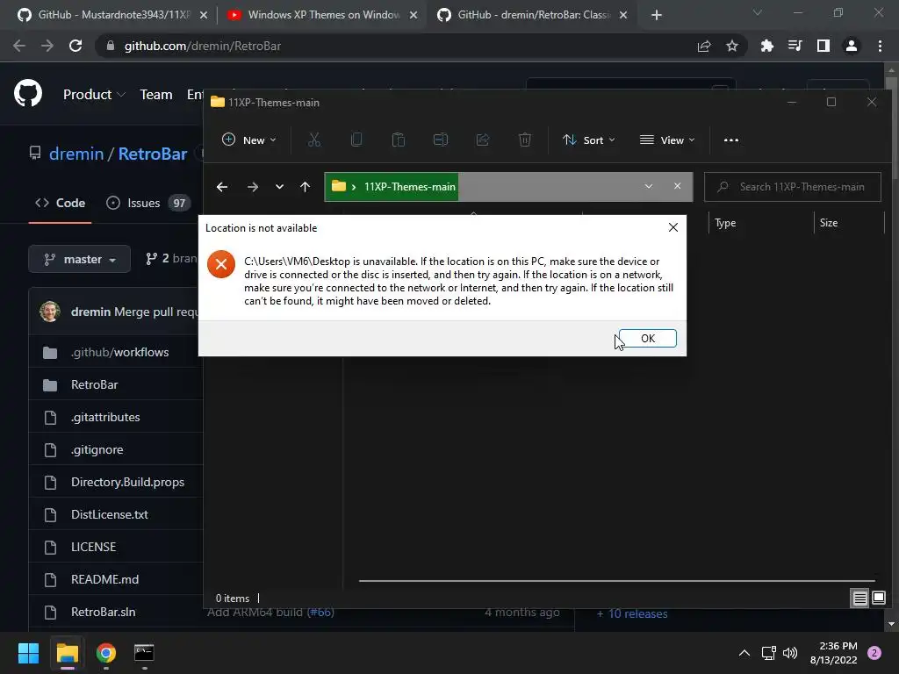
Task: Click the Rename icon in Explorer toolbar
Action: [x=441, y=140]
